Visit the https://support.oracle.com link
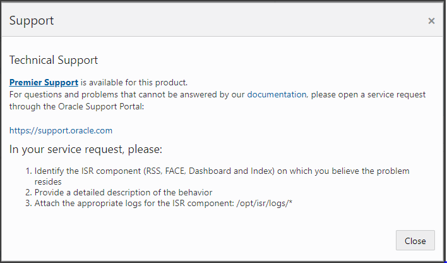Image resolution: width=447 pixels, height=263 pixels. click(61, 130)
